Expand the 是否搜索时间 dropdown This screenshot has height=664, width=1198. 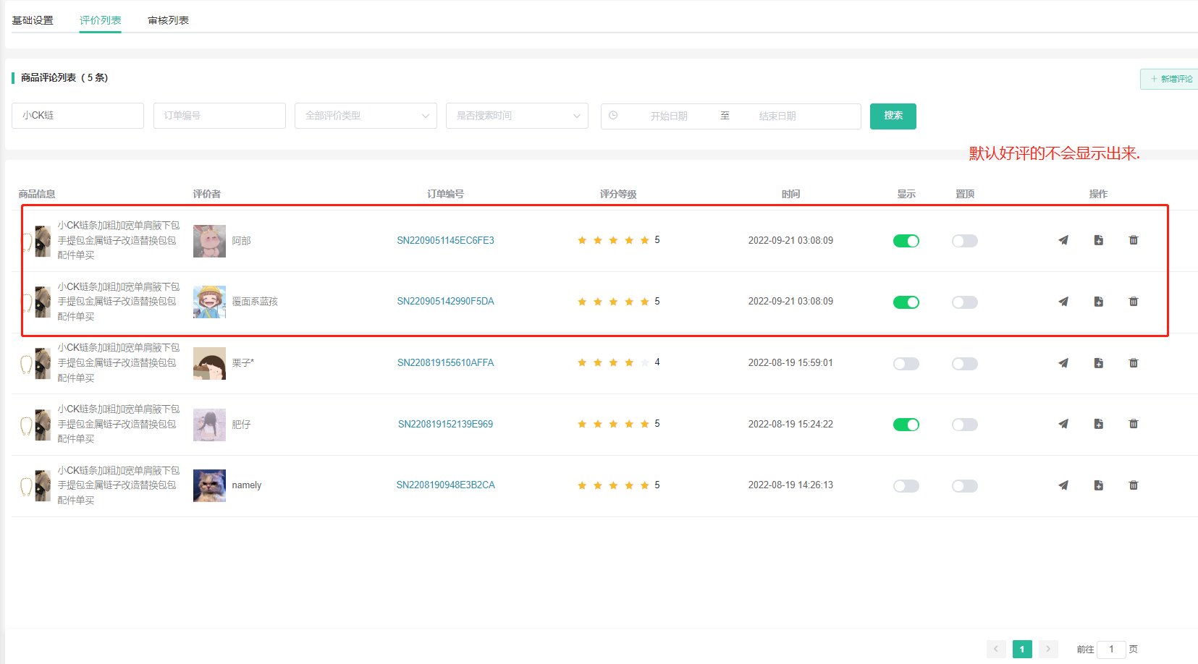517,116
